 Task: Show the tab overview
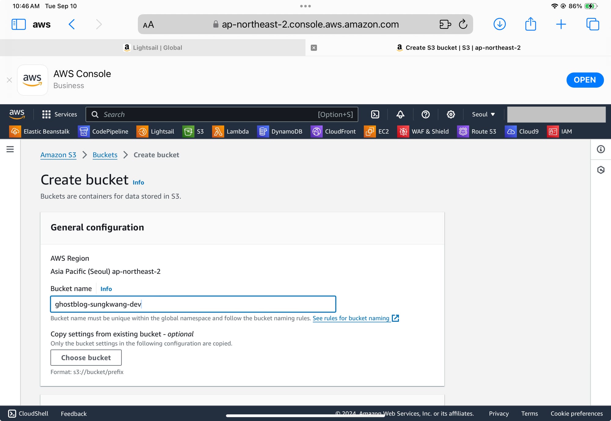pos(593,24)
